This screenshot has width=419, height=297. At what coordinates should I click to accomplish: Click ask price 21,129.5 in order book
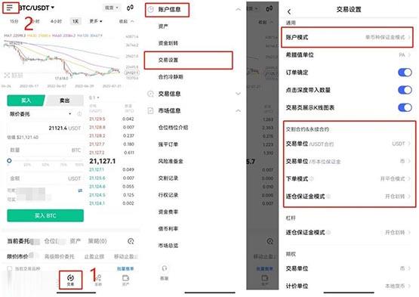tap(97, 119)
